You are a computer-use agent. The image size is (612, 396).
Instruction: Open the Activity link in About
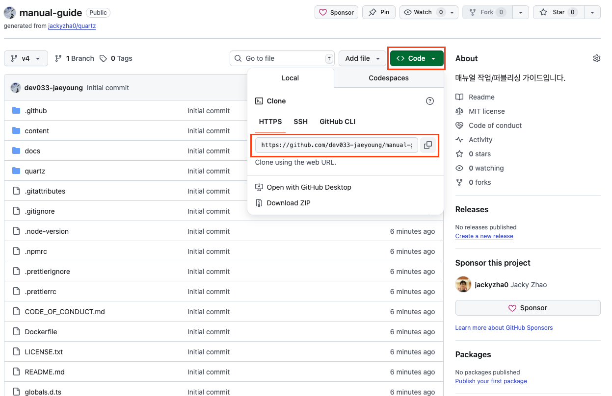click(474, 140)
